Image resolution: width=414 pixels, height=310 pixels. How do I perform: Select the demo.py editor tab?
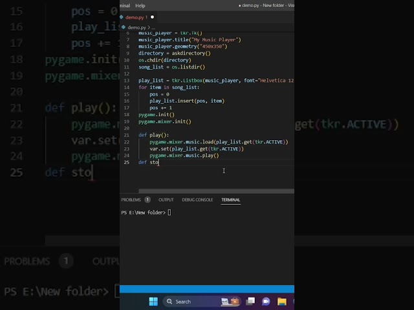[x=136, y=17]
